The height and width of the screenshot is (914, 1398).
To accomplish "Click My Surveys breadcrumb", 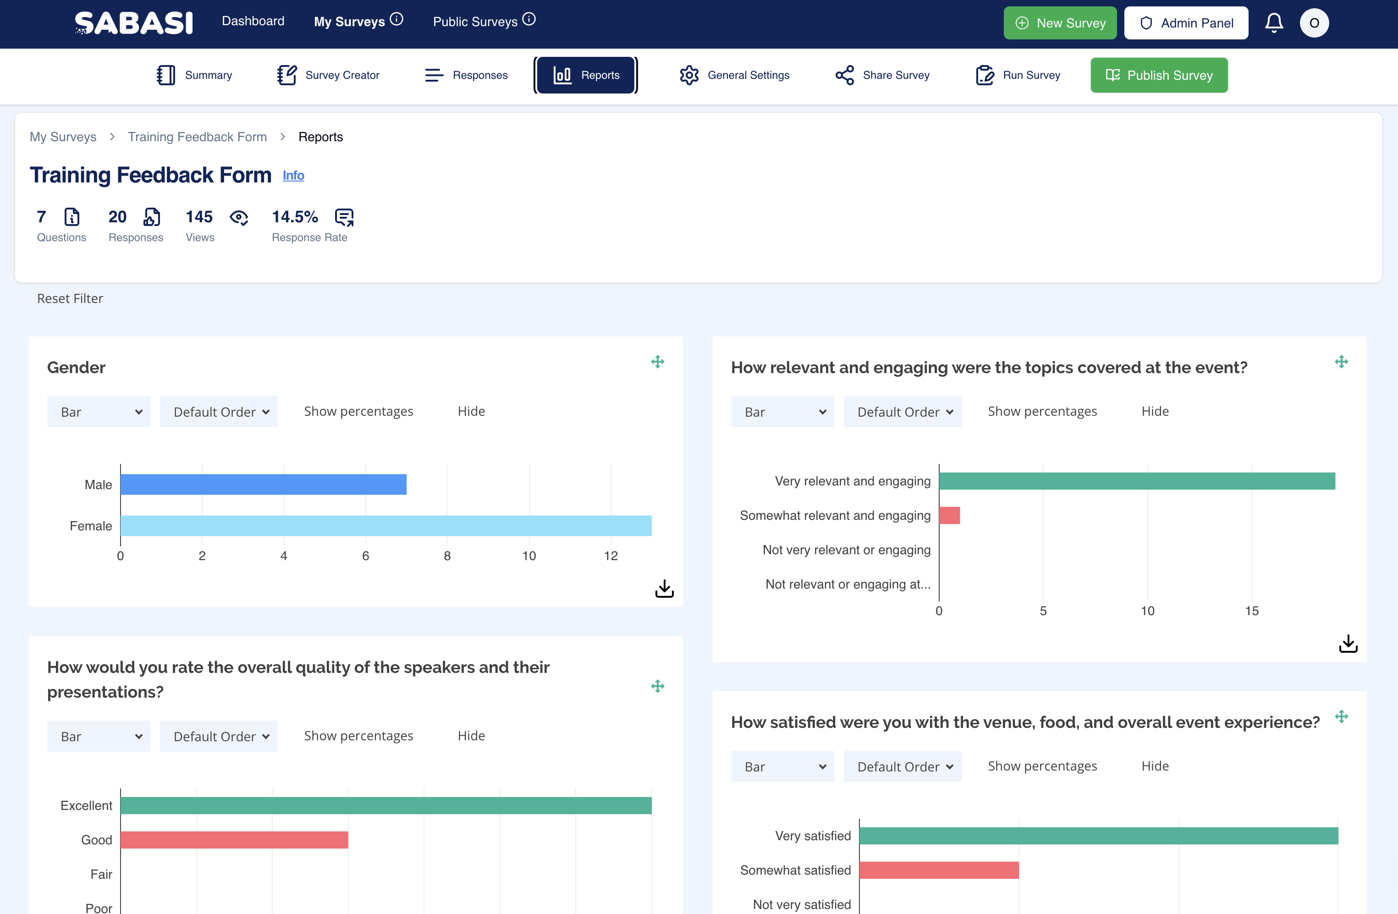I will [63, 137].
